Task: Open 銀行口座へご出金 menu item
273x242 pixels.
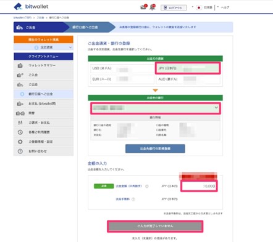Action: coord(43,94)
